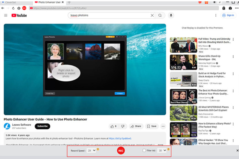
Task: Click the Sign in button
Action: point(228,15)
